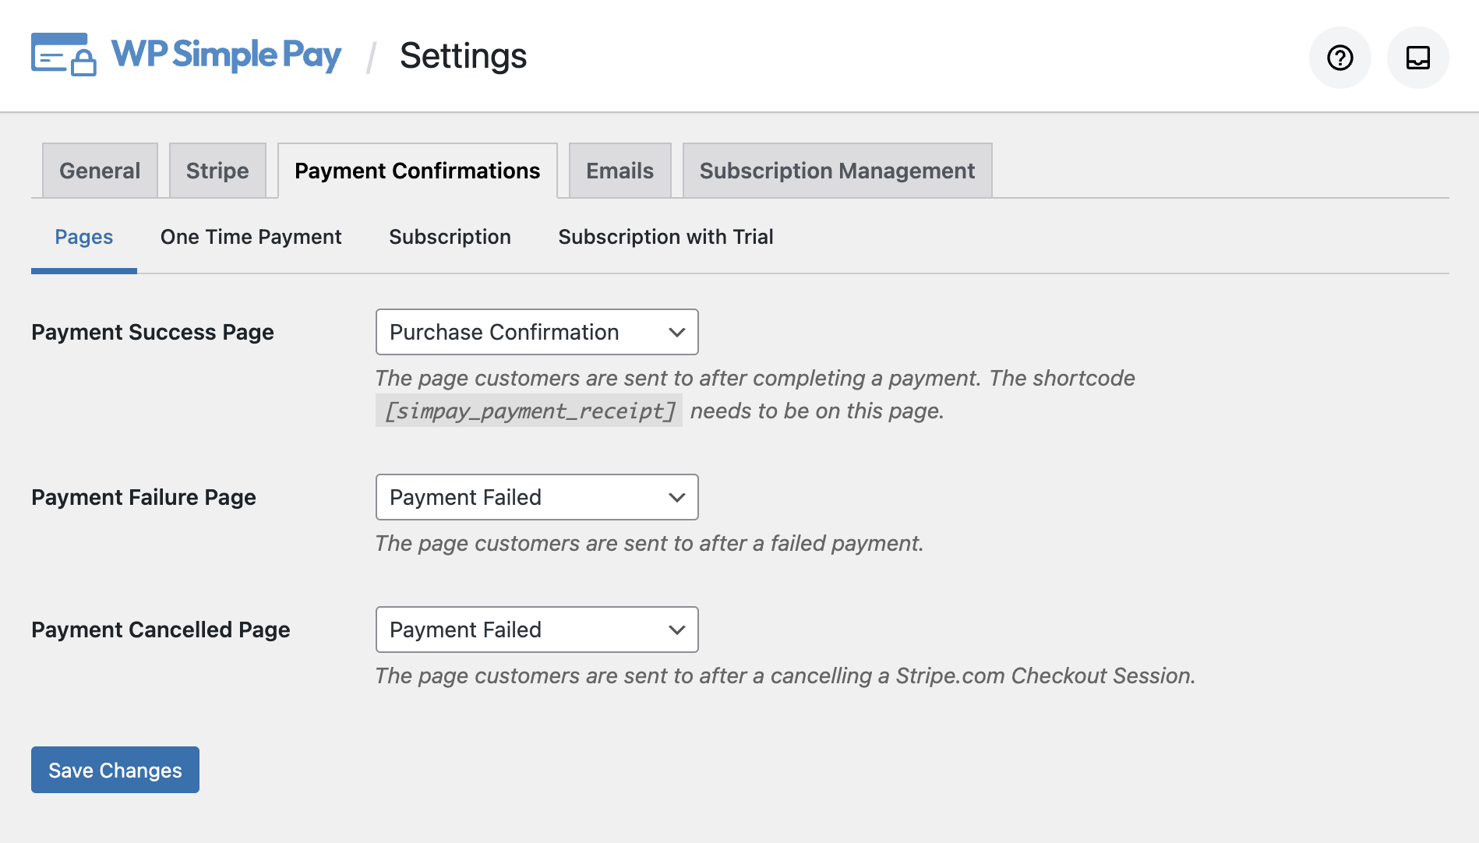This screenshot has width=1479, height=843.
Task: Click the Payment Success Page label
Action: point(153,332)
